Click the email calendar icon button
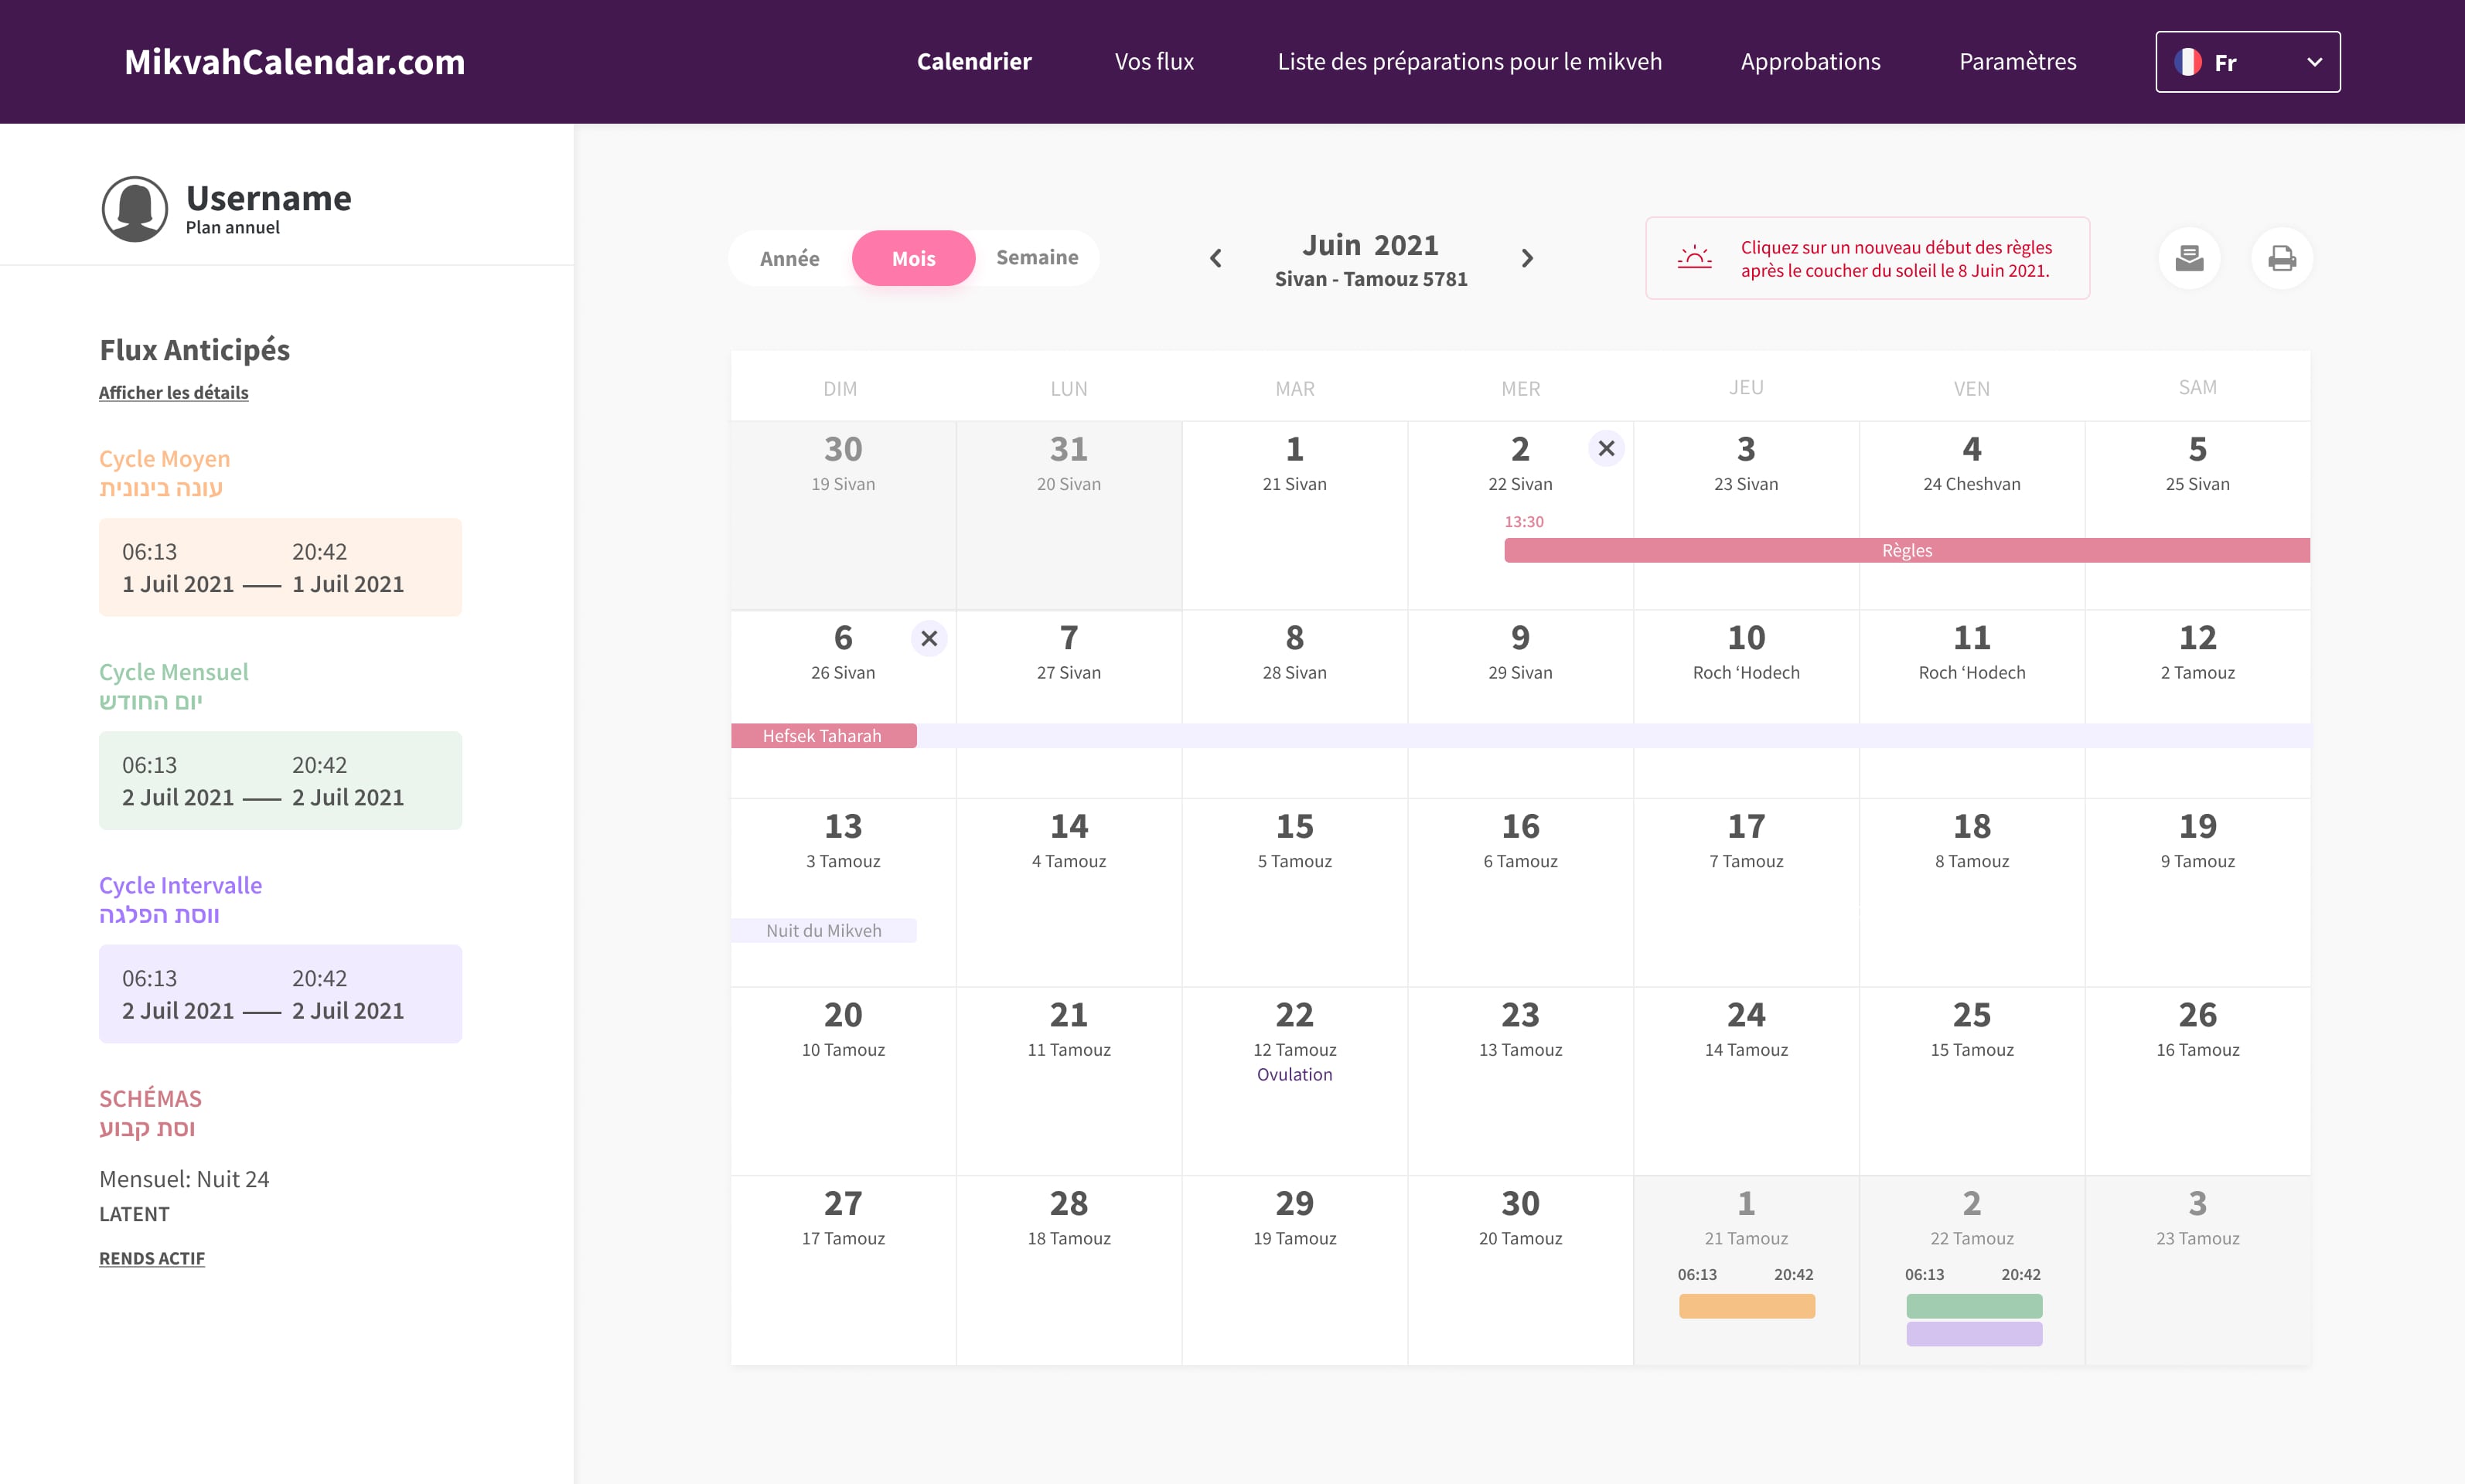This screenshot has width=2465, height=1484. (x=2189, y=259)
